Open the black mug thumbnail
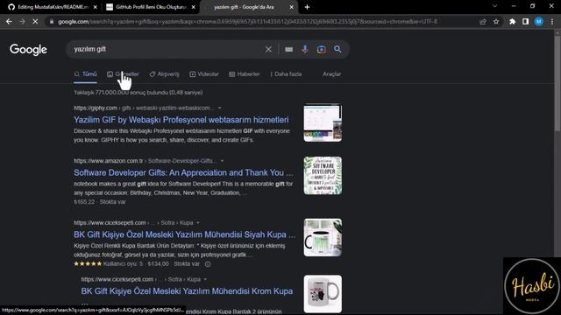Image resolution: width=561 pixels, height=315 pixels. tap(323, 237)
